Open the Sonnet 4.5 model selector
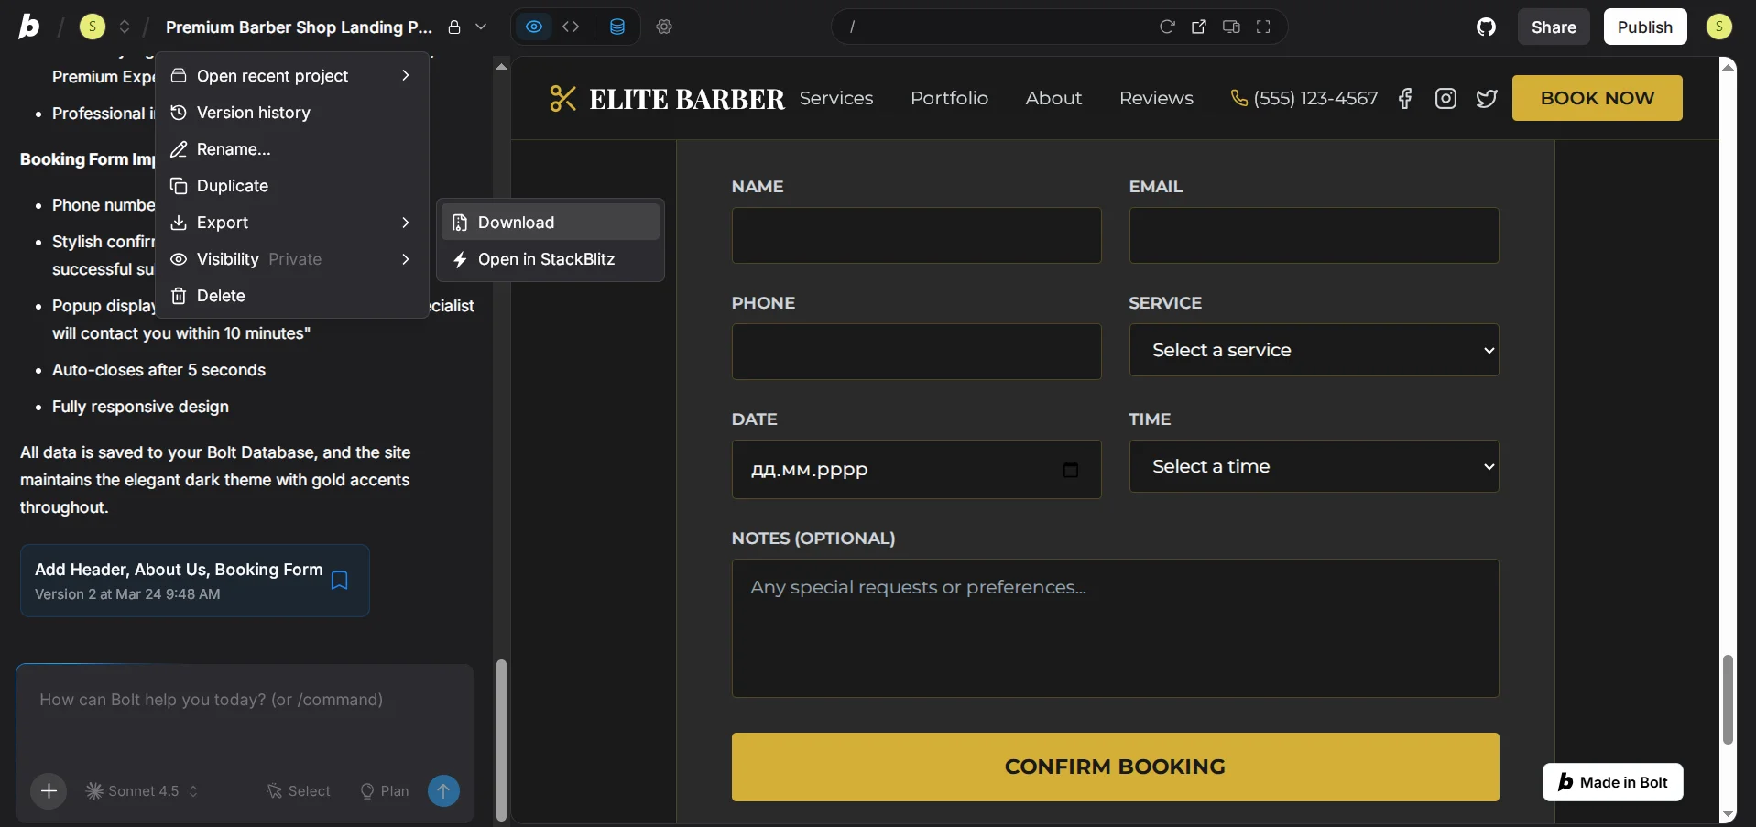 click(x=139, y=790)
